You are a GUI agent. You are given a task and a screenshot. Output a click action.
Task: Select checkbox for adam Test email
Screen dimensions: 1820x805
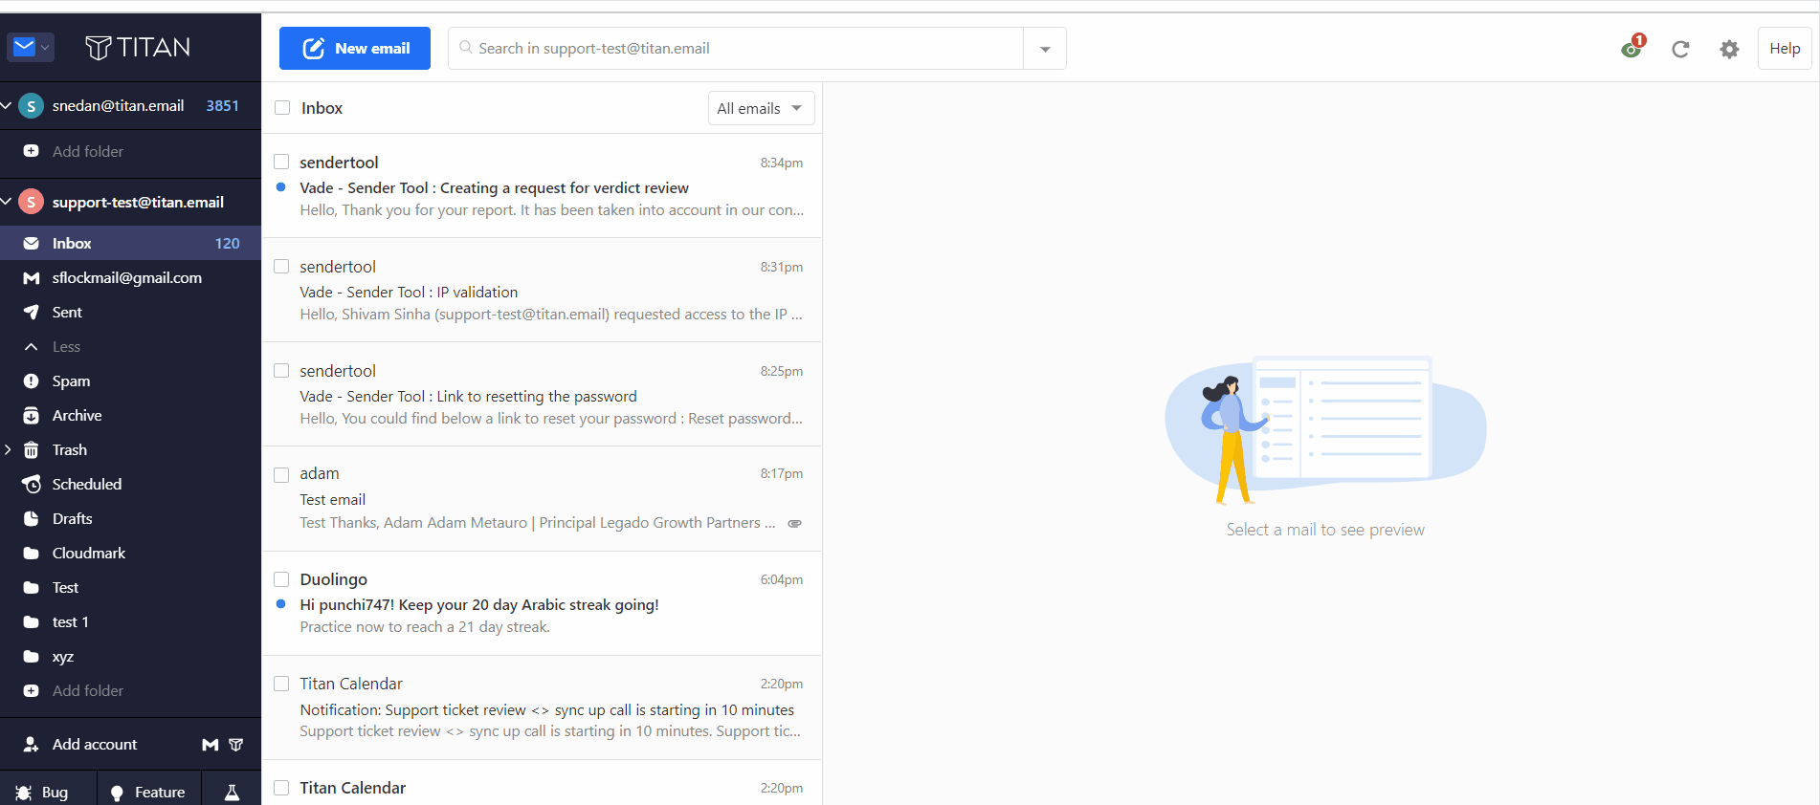click(x=281, y=474)
